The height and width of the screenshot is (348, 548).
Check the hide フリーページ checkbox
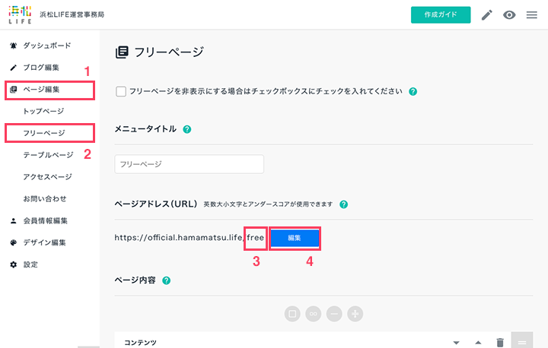[x=121, y=91]
